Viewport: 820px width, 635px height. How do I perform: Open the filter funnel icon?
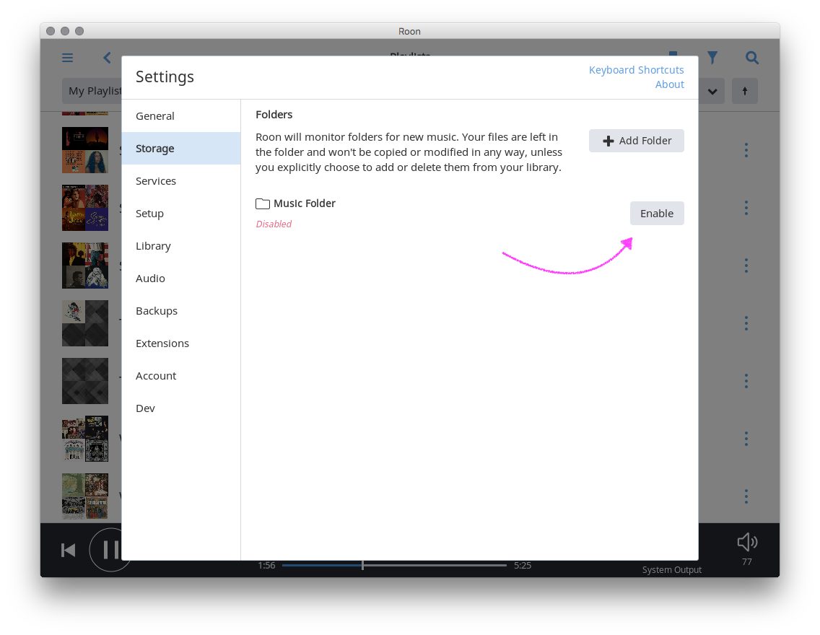(x=712, y=58)
